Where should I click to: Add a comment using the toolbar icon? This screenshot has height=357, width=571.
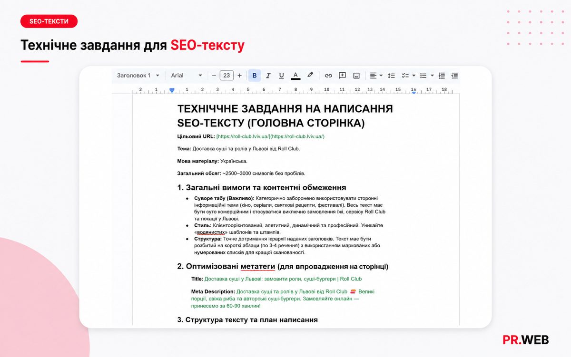click(x=342, y=76)
